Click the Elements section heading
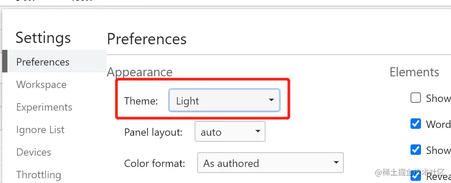Image resolution: width=451 pixels, height=183 pixels. (x=414, y=72)
